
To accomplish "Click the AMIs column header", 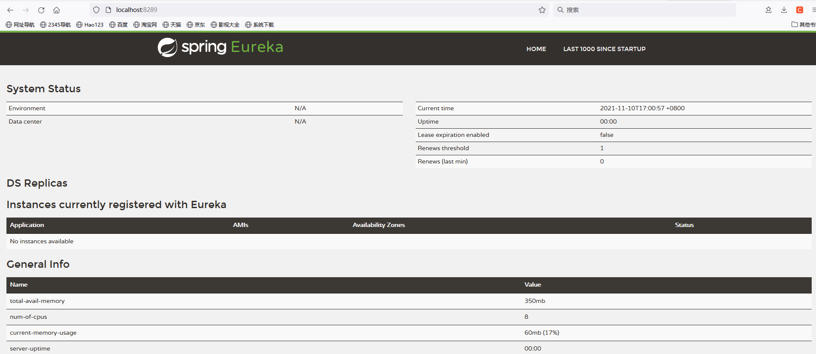I will pyautogui.click(x=241, y=225).
